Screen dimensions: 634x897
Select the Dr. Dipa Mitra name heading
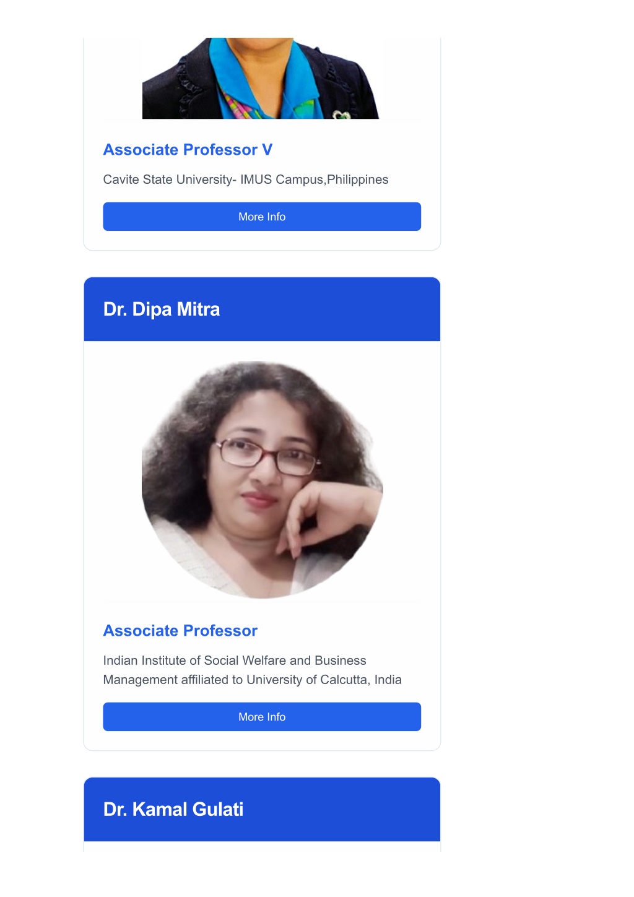(x=162, y=309)
